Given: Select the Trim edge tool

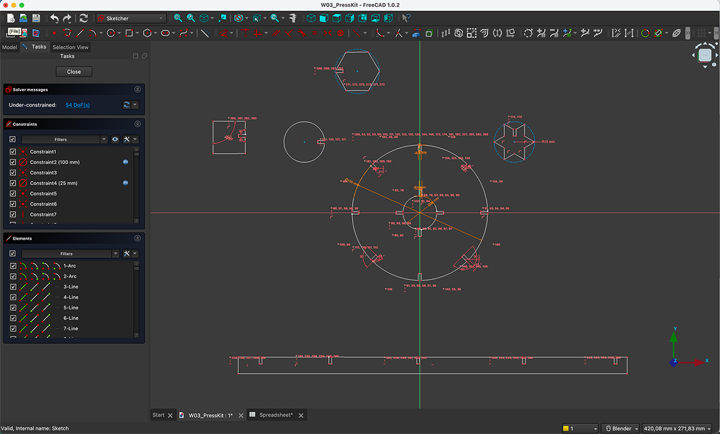Looking at the screenshot, I should [x=398, y=33].
